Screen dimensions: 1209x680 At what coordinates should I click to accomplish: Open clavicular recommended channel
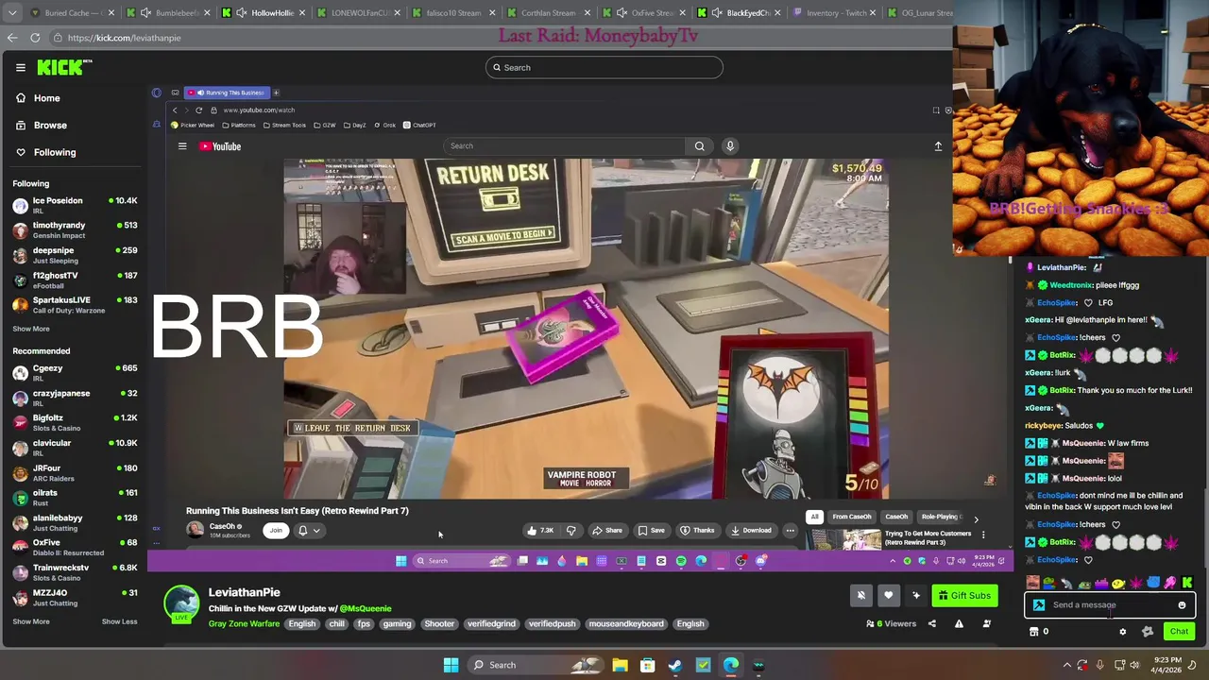point(75,447)
